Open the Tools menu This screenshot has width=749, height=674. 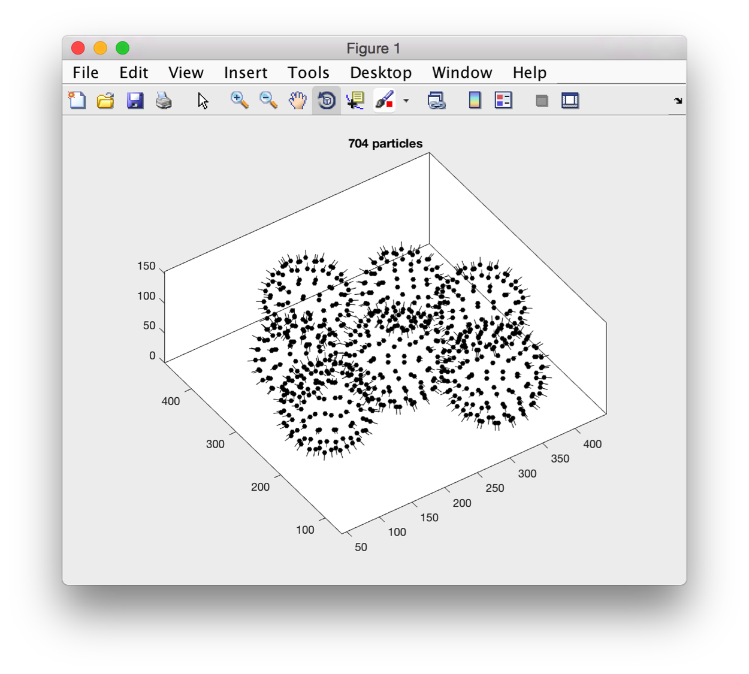point(309,72)
